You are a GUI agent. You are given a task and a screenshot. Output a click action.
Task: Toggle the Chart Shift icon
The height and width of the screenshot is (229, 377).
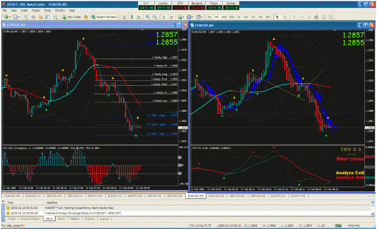(171, 17)
